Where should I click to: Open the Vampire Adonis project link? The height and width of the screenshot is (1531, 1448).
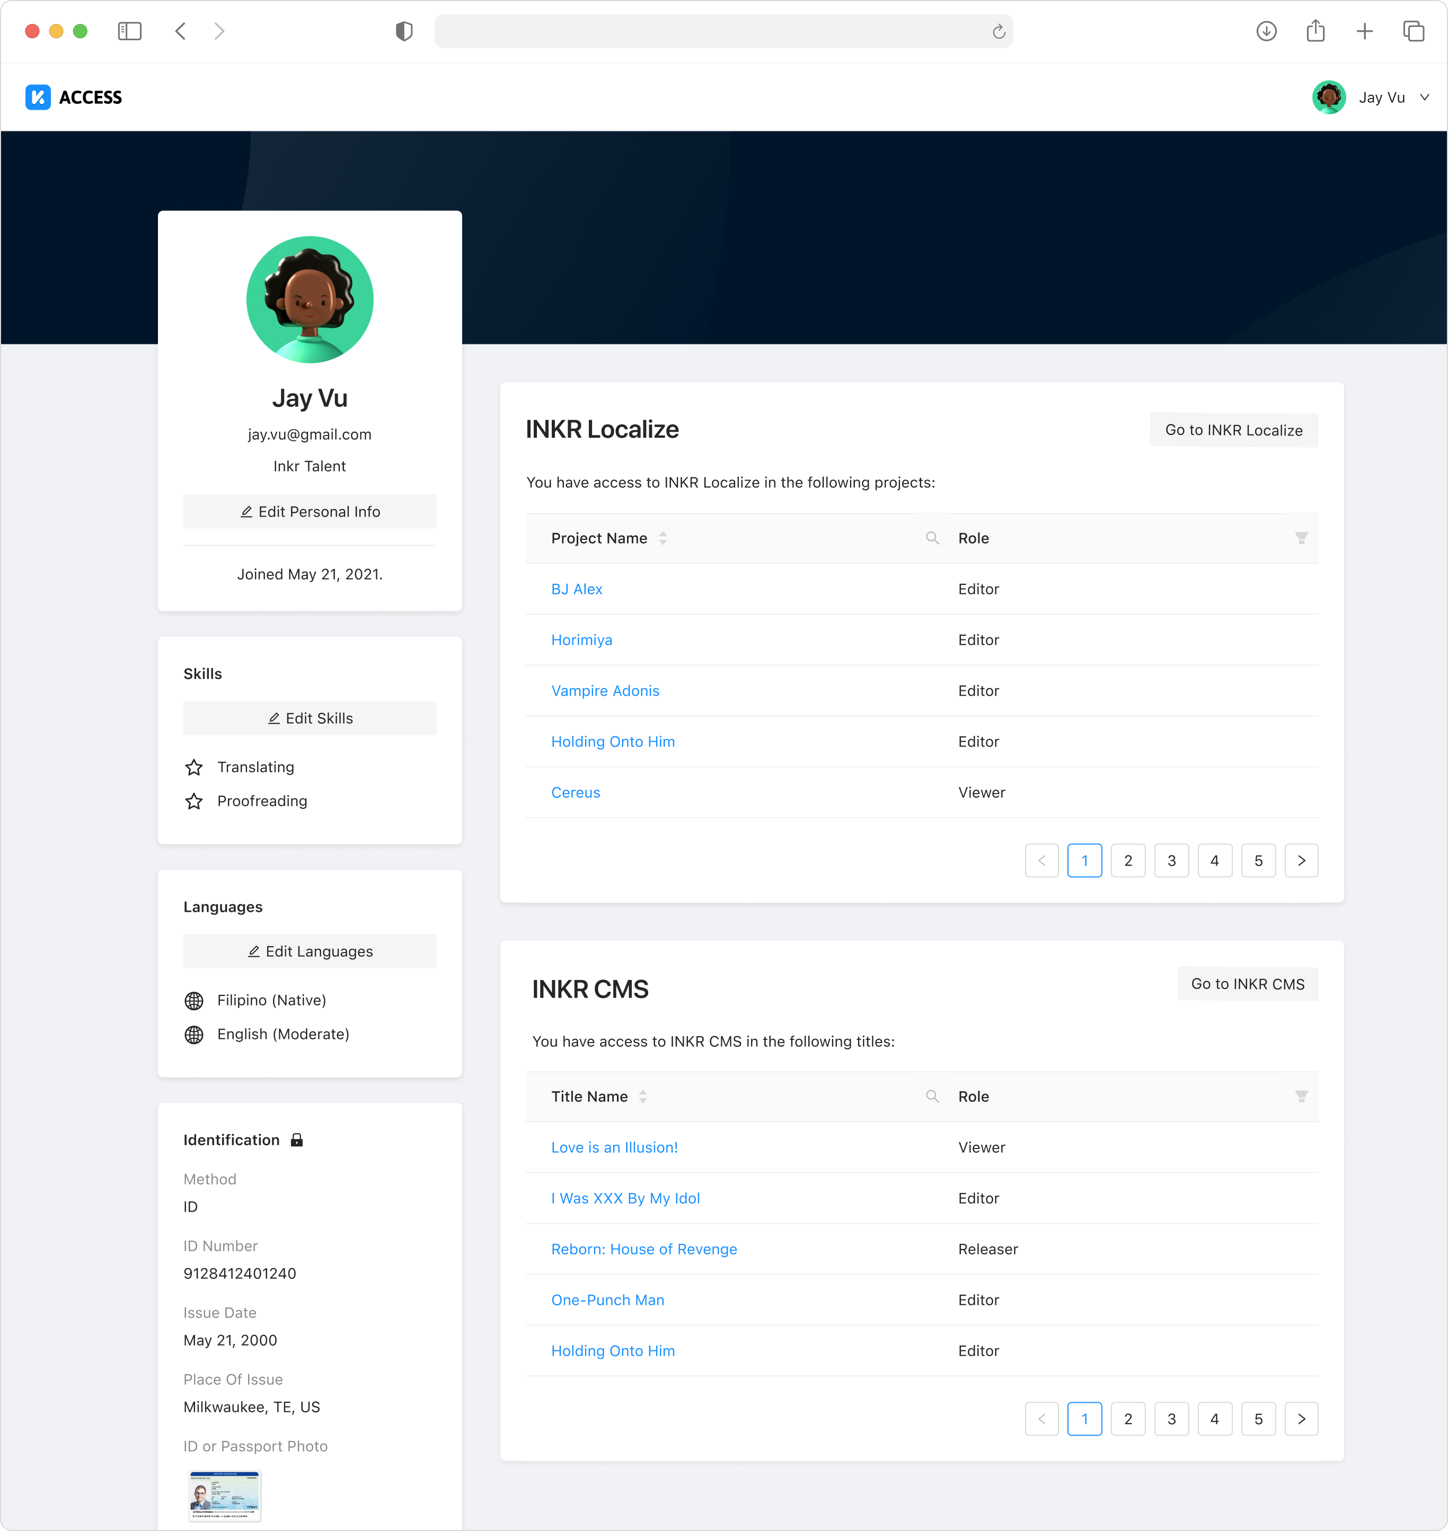coord(604,690)
